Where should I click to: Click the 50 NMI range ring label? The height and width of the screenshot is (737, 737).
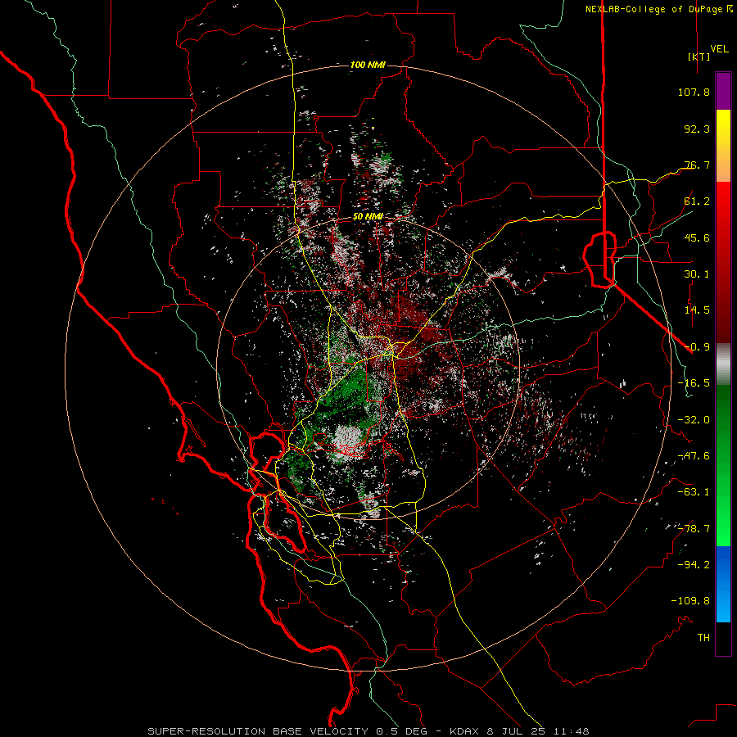click(368, 217)
